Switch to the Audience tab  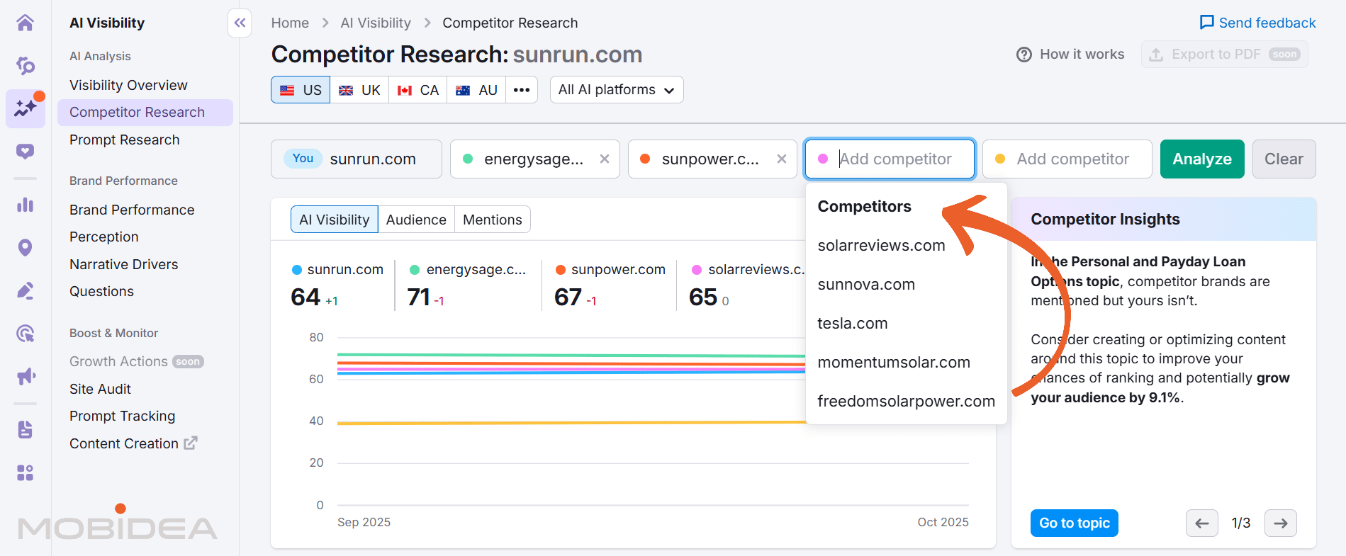pos(416,220)
